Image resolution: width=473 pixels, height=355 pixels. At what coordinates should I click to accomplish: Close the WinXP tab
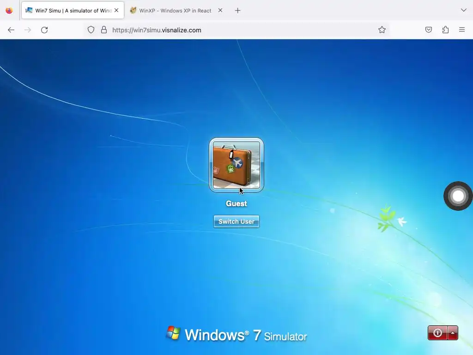220,10
